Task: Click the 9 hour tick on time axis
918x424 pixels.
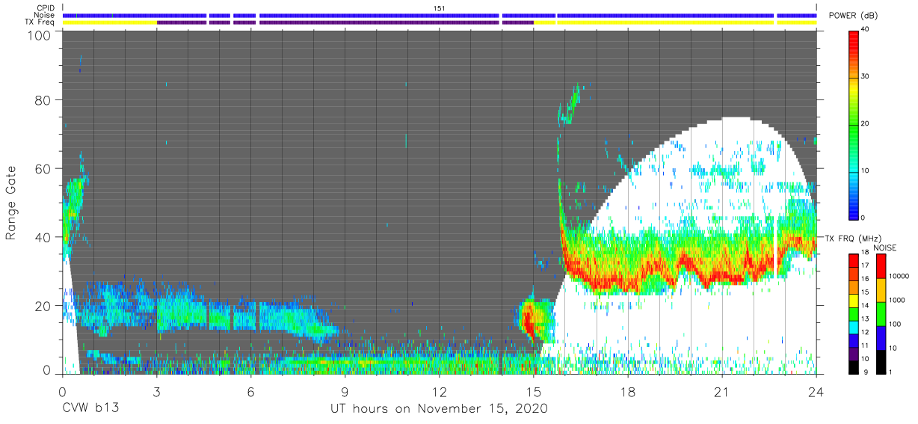Action: pyautogui.click(x=345, y=390)
